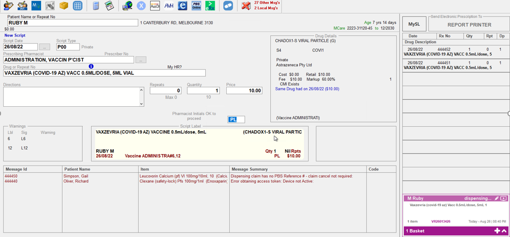Screen dimensions: 510x237
Task: Click the Date column header in history
Action: [x=419, y=36]
